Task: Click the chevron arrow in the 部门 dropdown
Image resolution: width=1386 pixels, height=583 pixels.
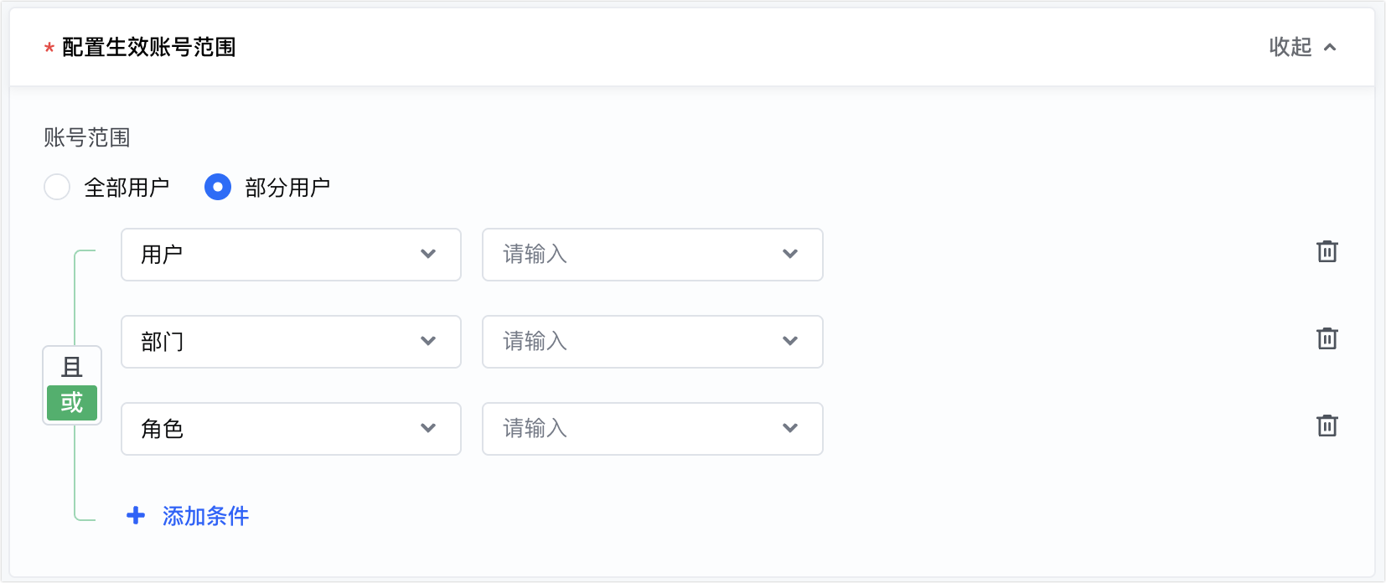Action: (428, 341)
